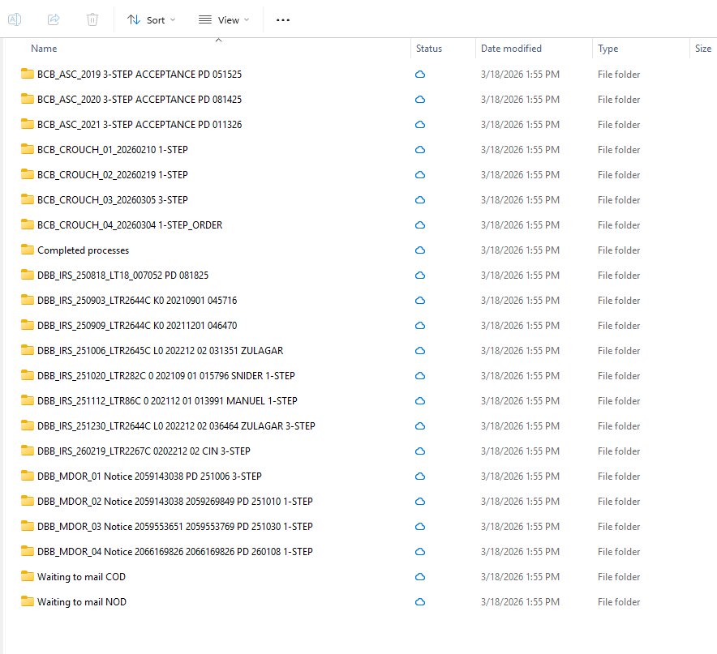This screenshot has height=654, width=717.
Task: Select name 'BCB_ASC_2021 3-STEP ACCEPTANCE PD 011326'
Action: [x=140, y=124]
